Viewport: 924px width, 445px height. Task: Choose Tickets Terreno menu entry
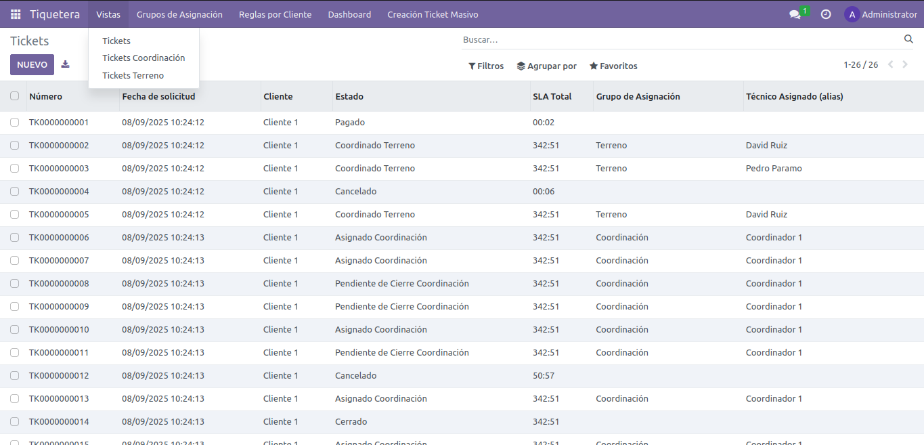coord(133,76)
